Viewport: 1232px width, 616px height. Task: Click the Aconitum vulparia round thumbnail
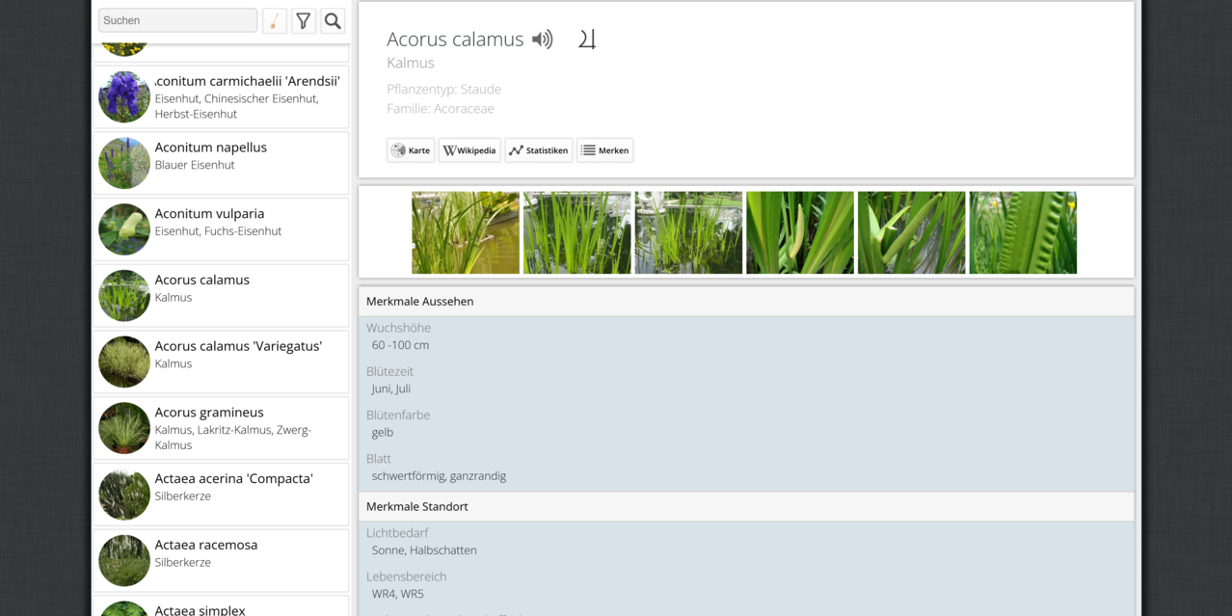click(124, 229)
